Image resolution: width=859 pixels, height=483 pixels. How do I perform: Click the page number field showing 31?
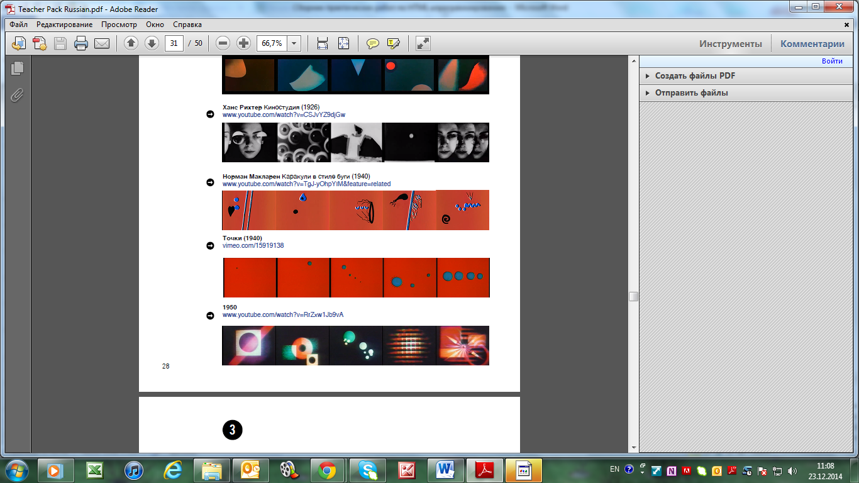point(174,43)
